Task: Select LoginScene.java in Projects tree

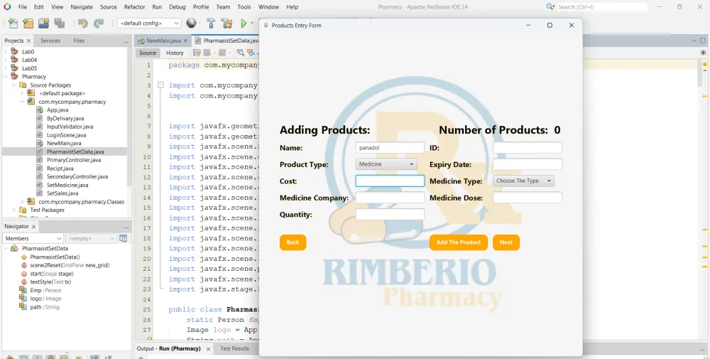Action: click(x=66, y=135)
